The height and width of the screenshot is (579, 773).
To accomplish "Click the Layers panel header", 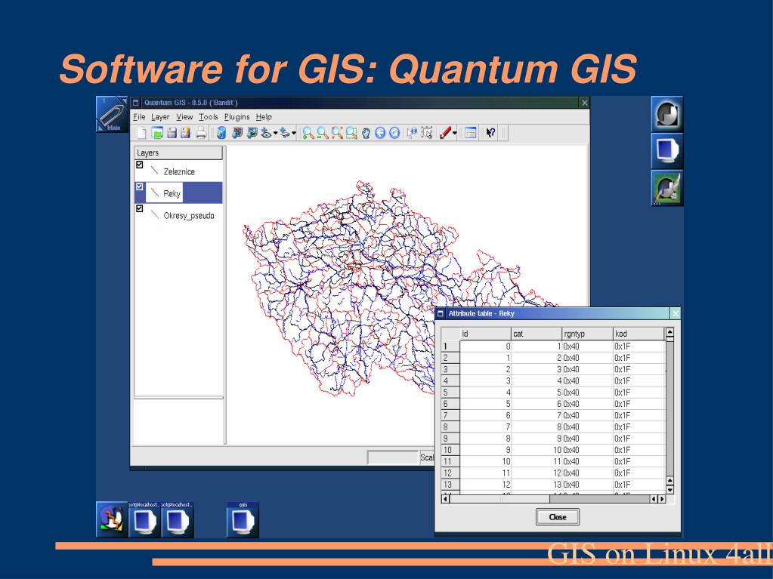I will 178,152.
